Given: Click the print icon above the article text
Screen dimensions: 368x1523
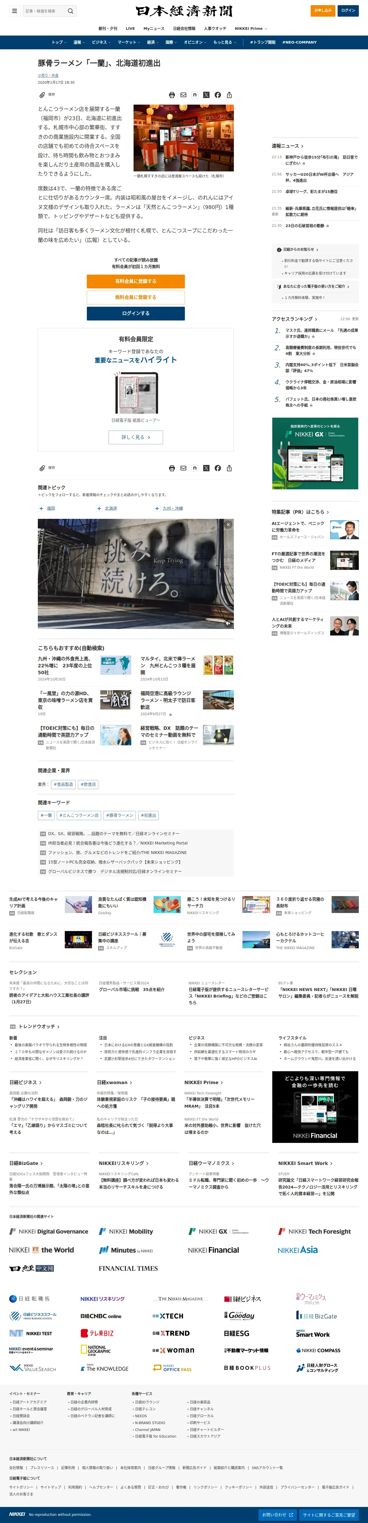Looking at the screenshot, I should tap(172, 95).
